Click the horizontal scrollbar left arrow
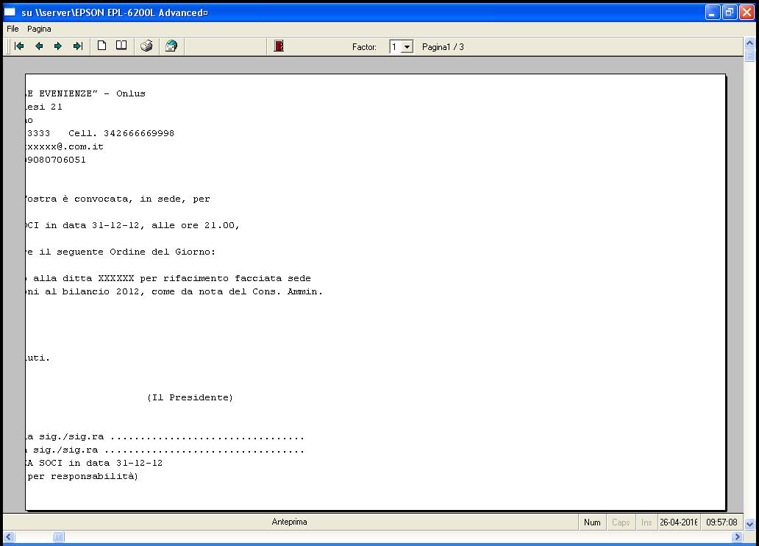 9,536
